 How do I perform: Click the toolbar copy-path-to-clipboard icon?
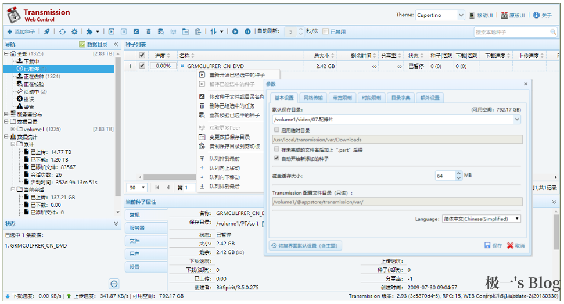point(198,31)
